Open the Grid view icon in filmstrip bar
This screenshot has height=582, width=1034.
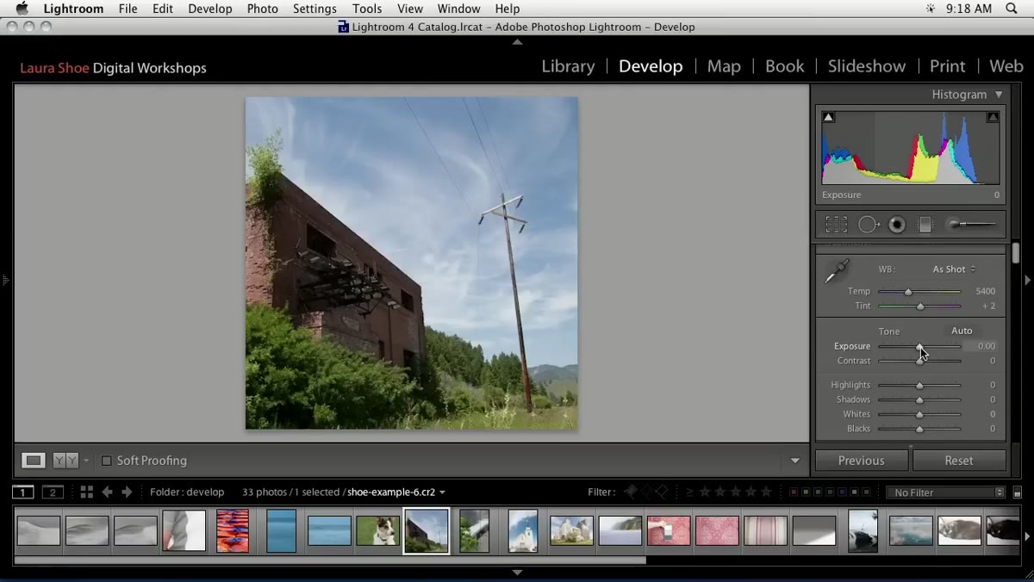click(86, 492)
